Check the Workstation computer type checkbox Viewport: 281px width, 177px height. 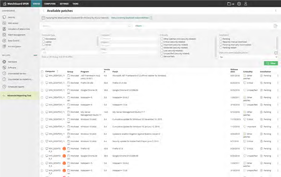click(x=44, y=39)
